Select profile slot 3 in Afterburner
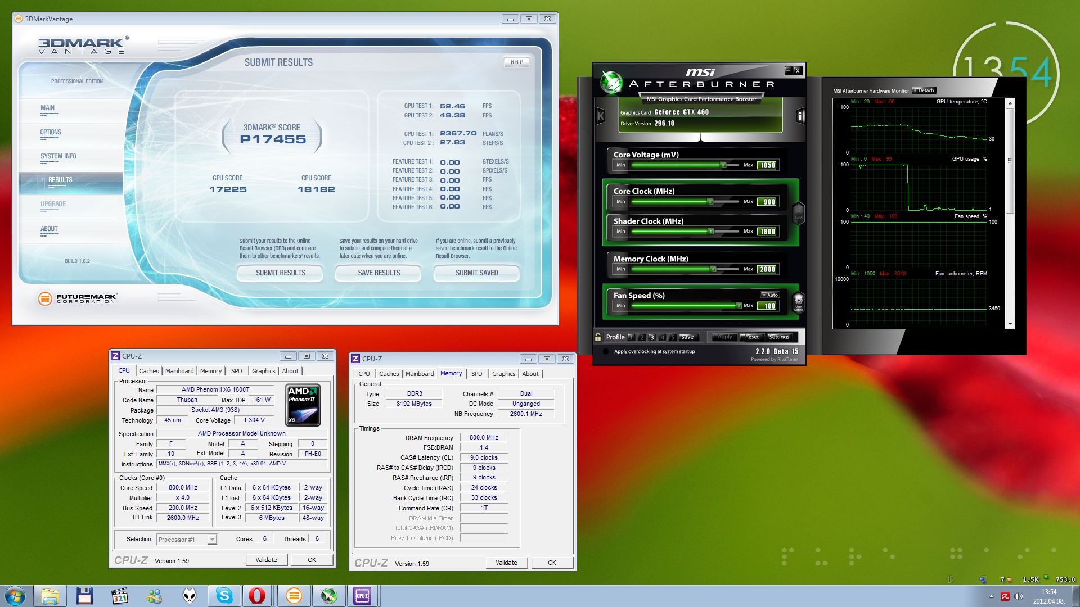This screenshot has height=607, width=1080. 651,337
